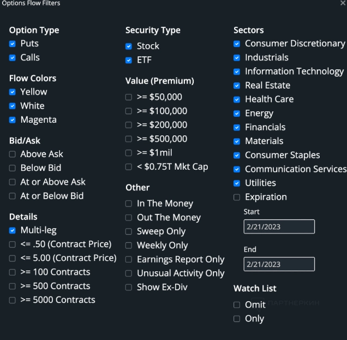Screen dimensions: 347x340
Task: Check At or Below Bid
Action: [x=13, y=196]
